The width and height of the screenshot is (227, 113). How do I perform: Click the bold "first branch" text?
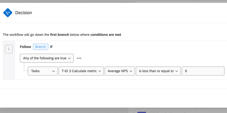(x=60, y=35)
